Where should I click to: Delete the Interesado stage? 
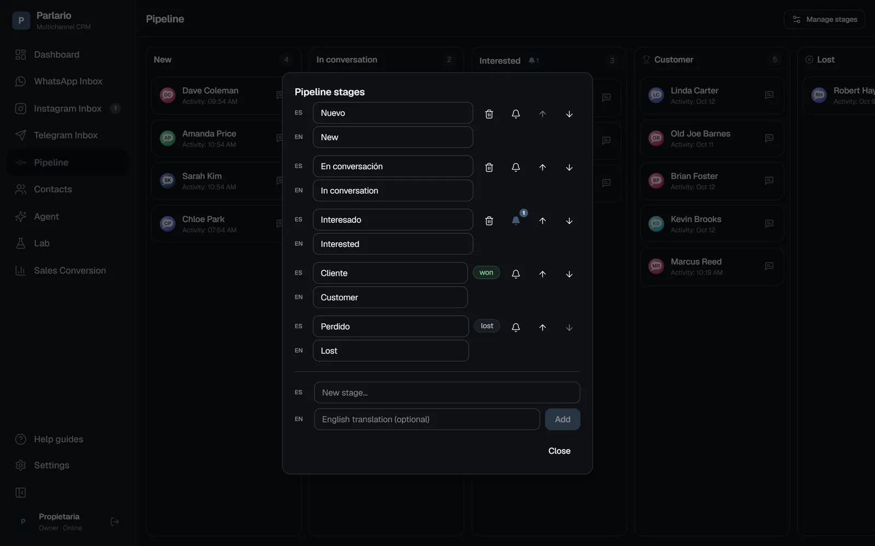click(x=489, y=221)
